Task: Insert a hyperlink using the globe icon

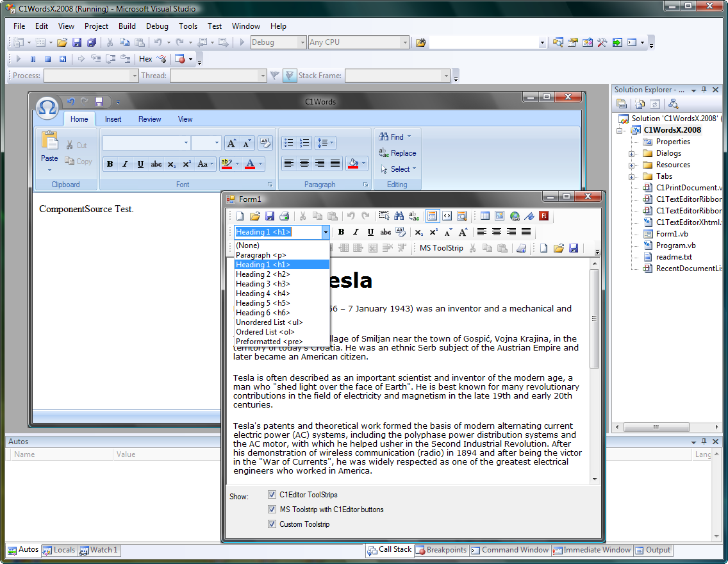Action: tap(514, 216)
